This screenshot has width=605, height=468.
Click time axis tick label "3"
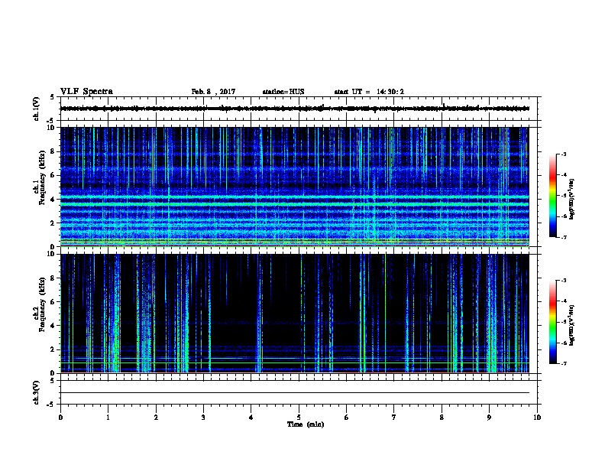203,418
